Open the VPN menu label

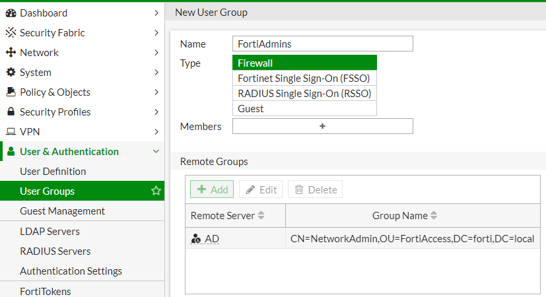coord(30,131)
